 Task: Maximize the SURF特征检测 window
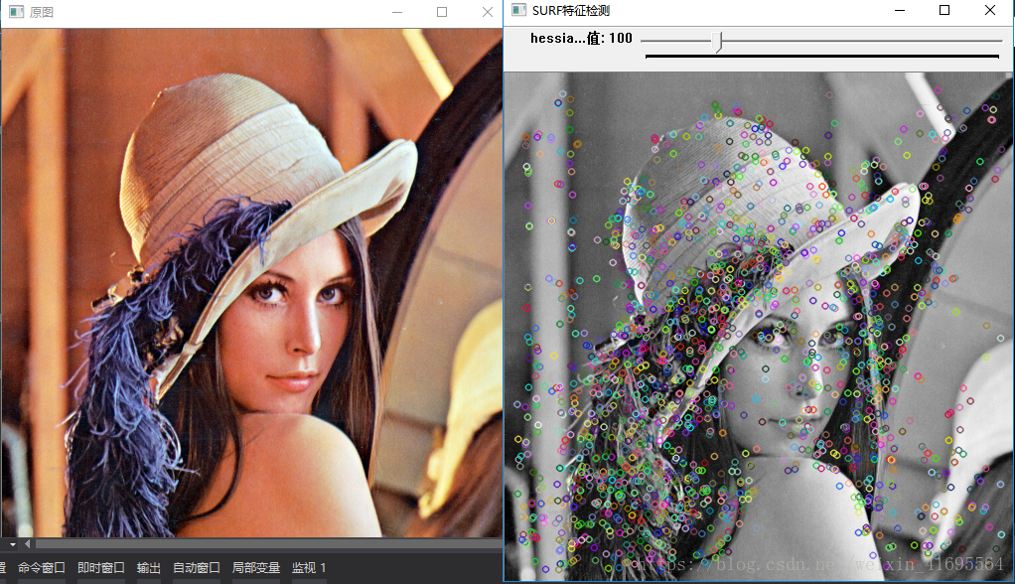coord(944,10)
